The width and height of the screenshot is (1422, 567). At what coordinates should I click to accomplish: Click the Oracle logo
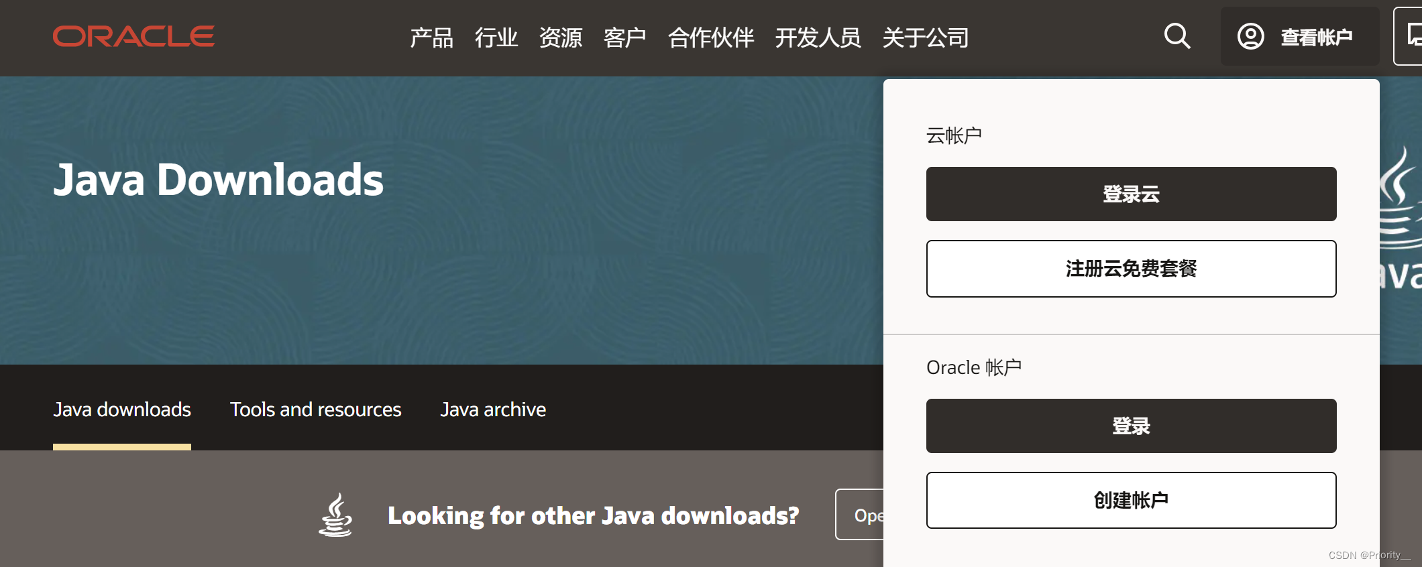pos(133,36)
